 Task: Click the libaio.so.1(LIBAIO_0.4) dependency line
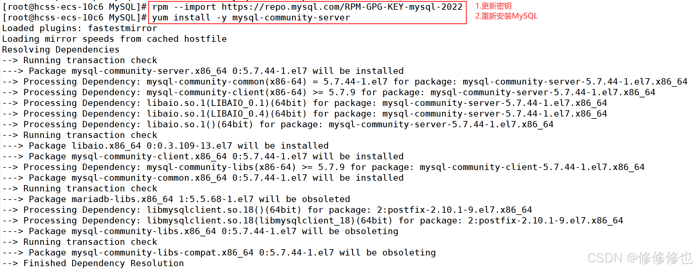[x=304, y=114]
